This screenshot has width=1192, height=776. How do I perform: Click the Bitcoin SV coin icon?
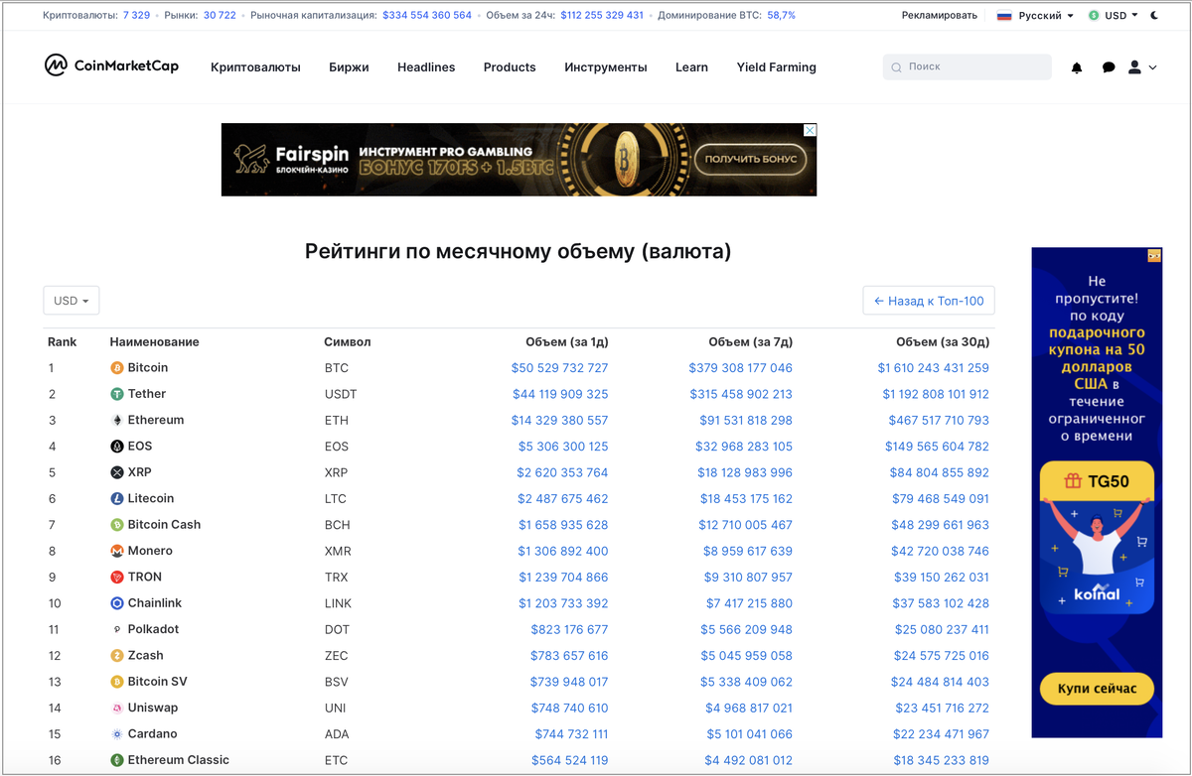point(117,682)
